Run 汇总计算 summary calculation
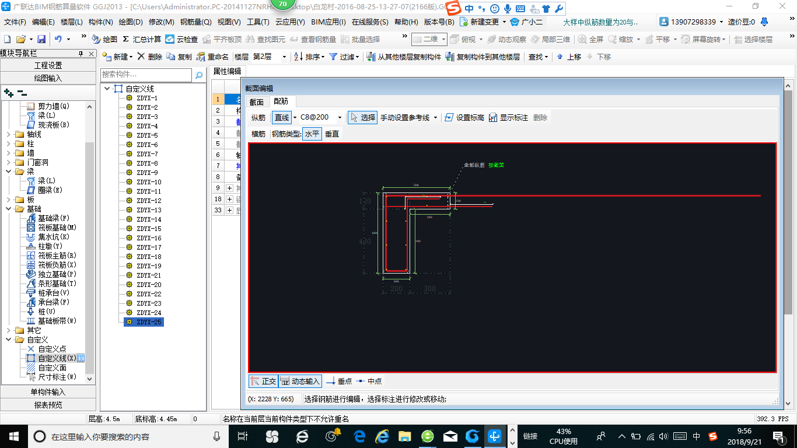Image resolution: width=797 pixels, height=448 pixels. 142,39
